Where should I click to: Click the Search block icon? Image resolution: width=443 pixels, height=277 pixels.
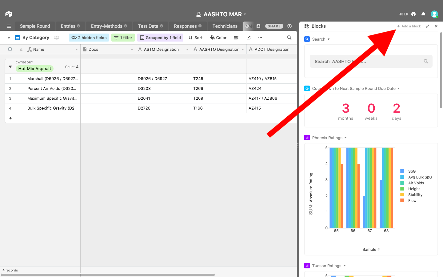click(x=307, y=39)
